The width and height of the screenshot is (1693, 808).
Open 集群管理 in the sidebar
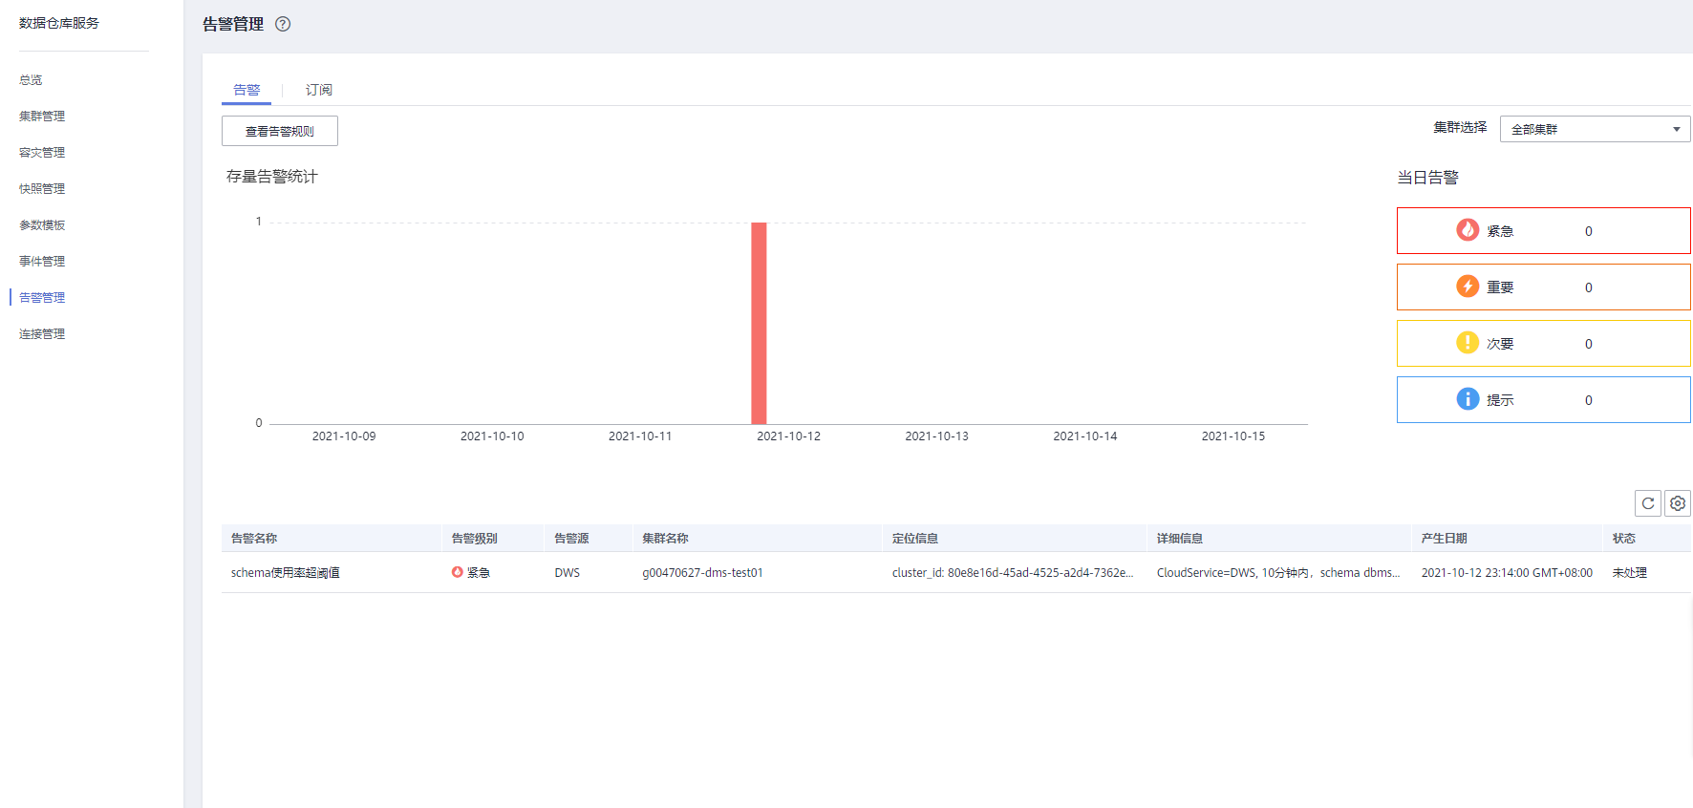click(x=42, y=117)
